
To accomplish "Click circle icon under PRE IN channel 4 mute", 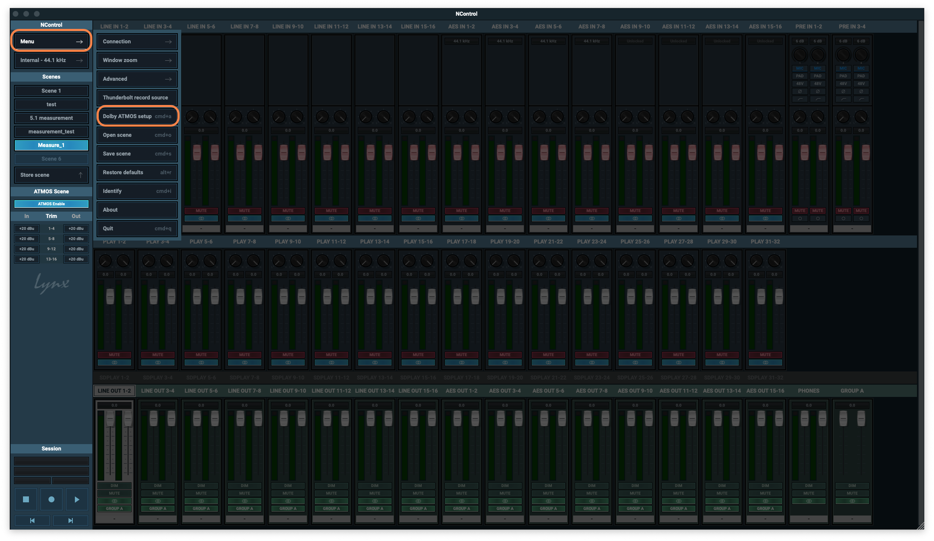I will [861, 218].
